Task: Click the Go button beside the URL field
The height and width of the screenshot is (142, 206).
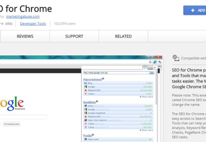Action: pos(152,73)
